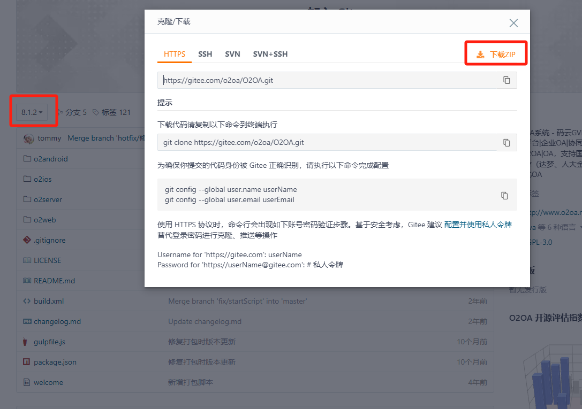This screenshot has height=409, width=582.
Task: Open the LICENSE file
Action: point(48,260)
